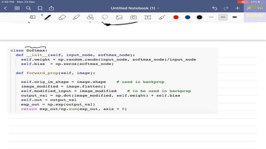Tap the battery indicator in status bar
The width and height of the screenshot is (266, 149).
[258, 2]
